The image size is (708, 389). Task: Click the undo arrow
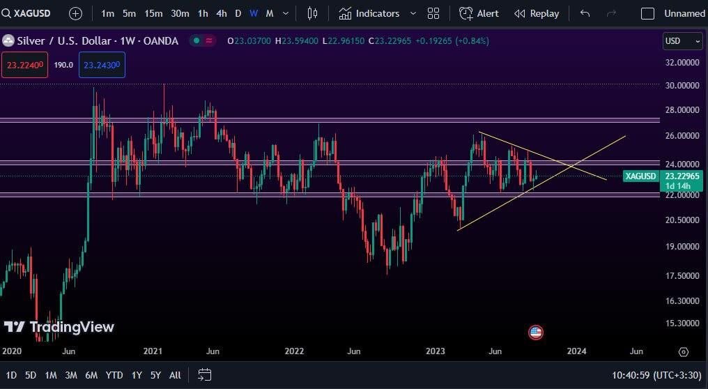pyautogui.click(x=585, y=13)
